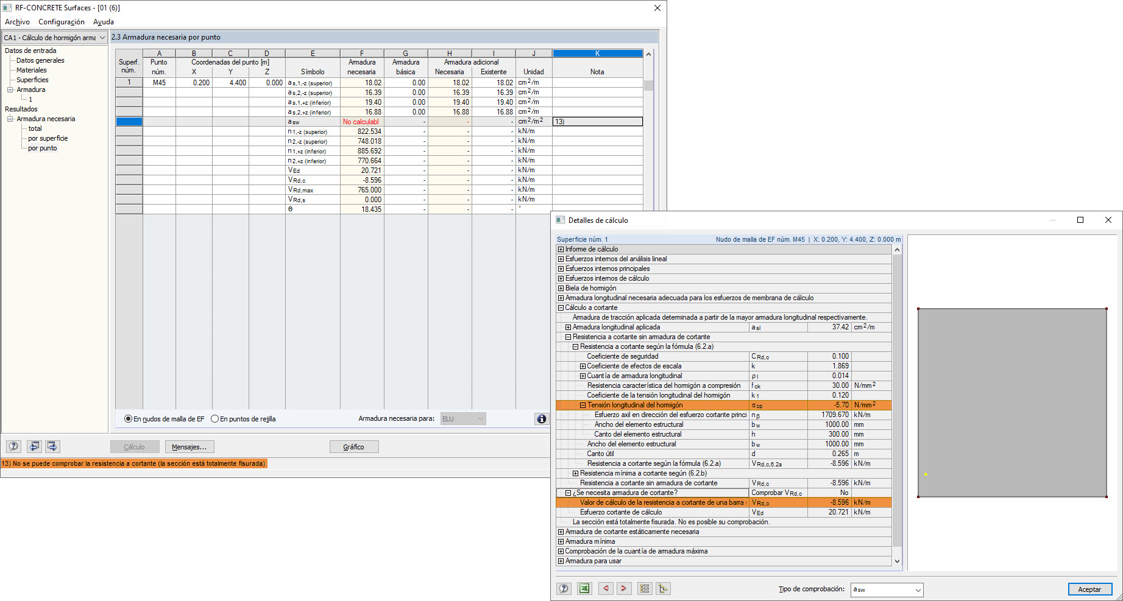1123x601 pixels.
Task: Expand 'Coeficiente de efectos de escala' row
Action: (x=583, y=366)
